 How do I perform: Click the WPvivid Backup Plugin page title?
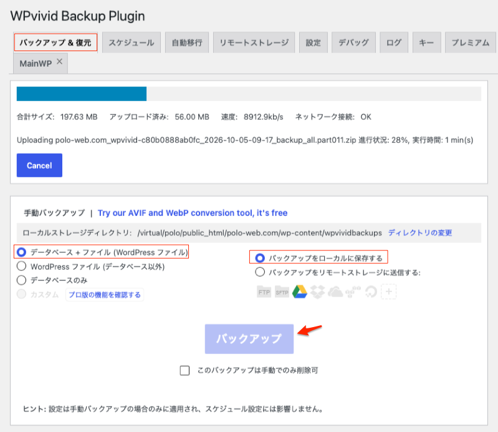77,16
